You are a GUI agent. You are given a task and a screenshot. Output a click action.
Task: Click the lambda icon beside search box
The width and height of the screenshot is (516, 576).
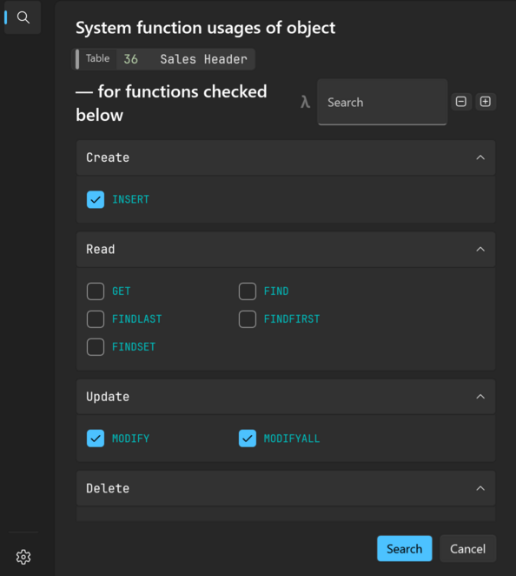click(305, 102)
